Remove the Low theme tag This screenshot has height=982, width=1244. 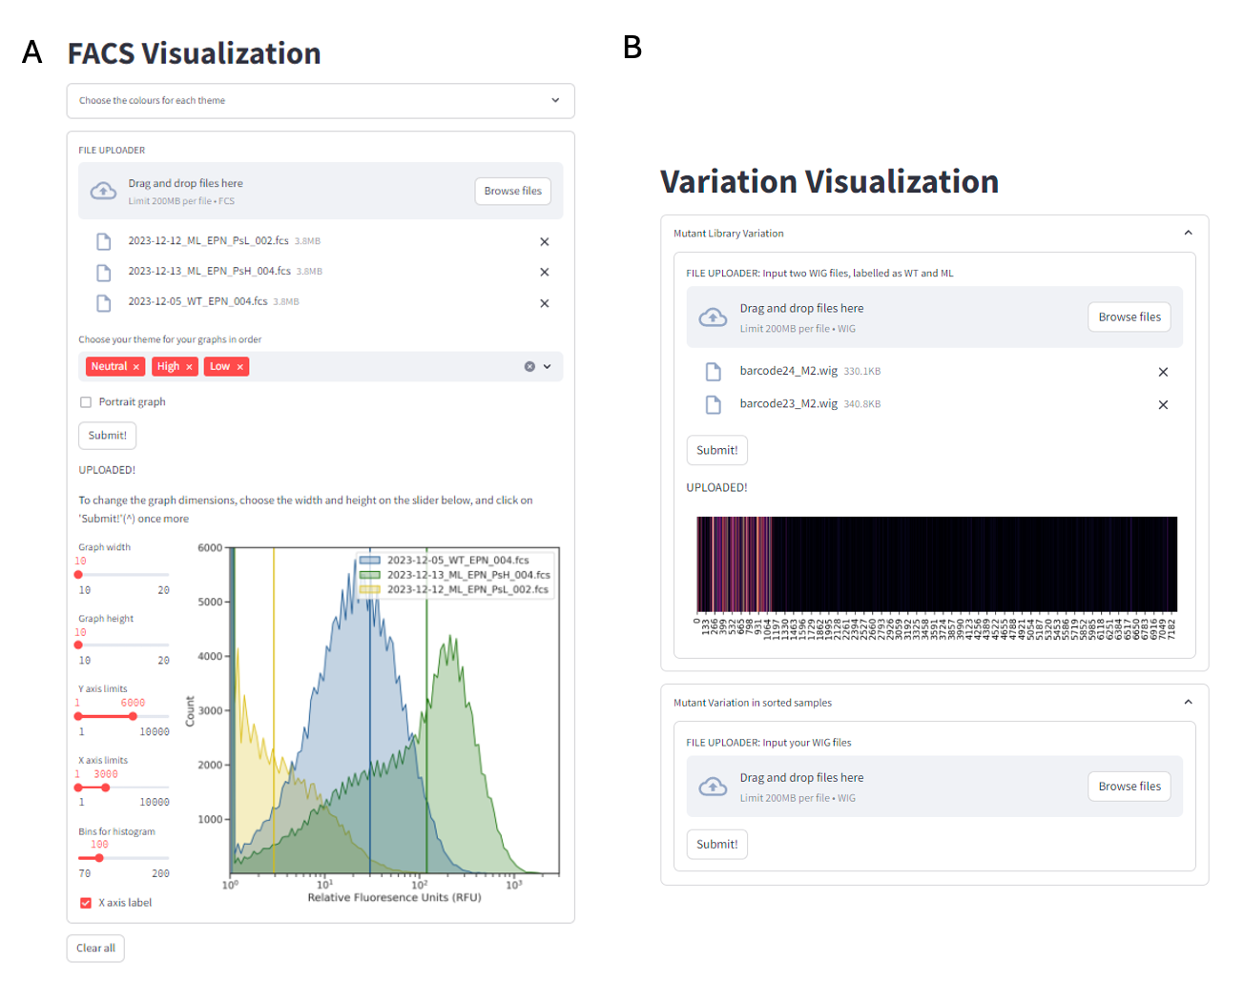tap(240, 367)
